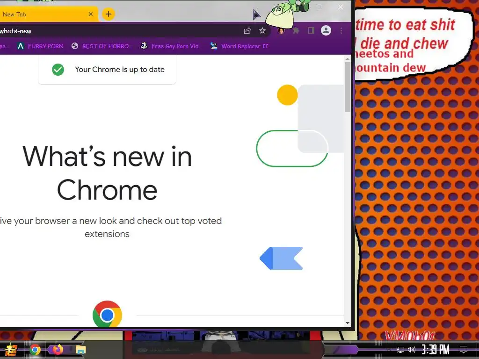Click the pinned extension avatar icon

[281, 30]
